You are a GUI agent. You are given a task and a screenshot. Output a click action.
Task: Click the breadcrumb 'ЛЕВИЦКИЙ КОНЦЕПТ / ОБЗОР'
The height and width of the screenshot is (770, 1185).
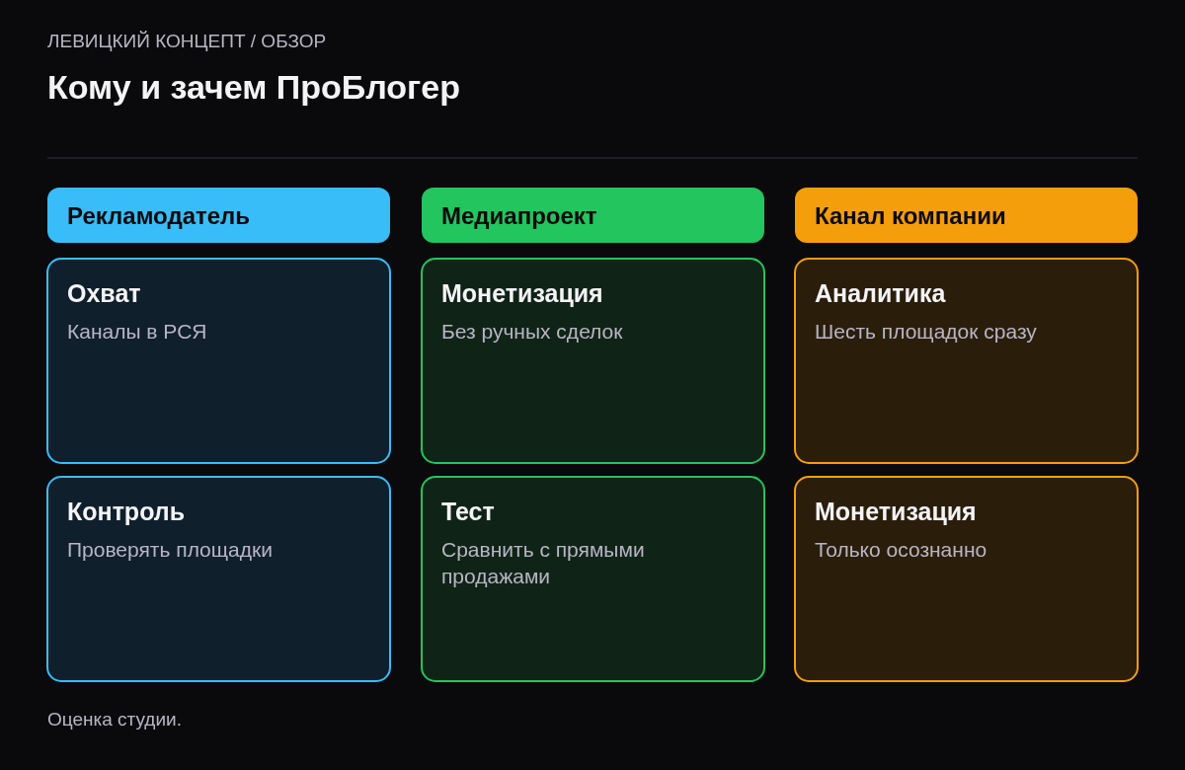point(187,41)
